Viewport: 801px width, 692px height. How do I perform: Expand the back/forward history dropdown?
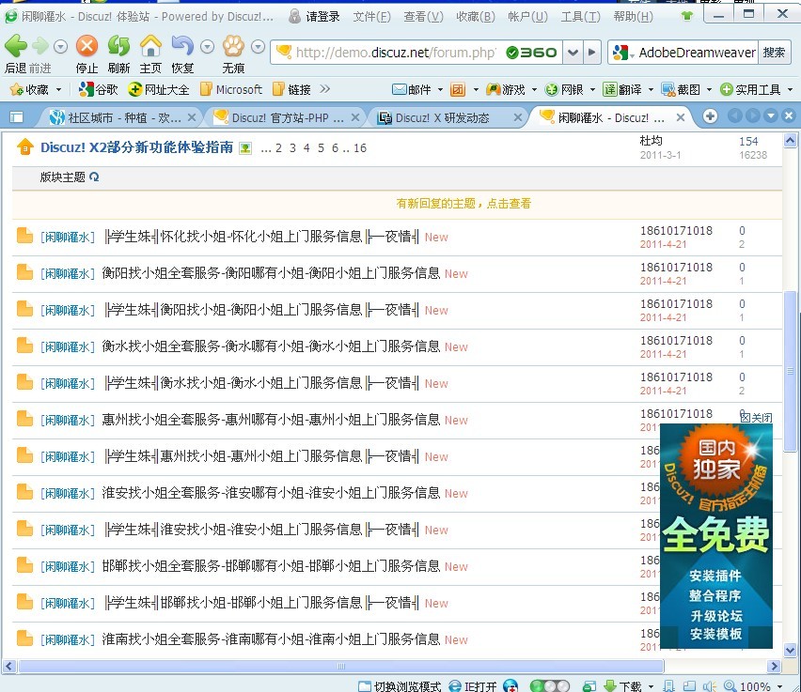pyautogui.click(x=60, y=47)
